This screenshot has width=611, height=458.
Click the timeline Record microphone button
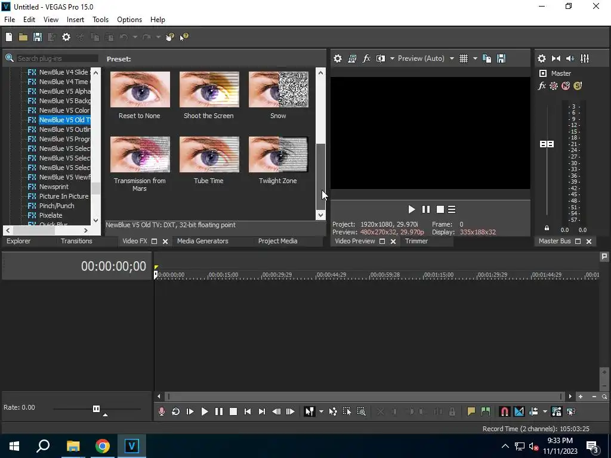click(x=161, y=411)
